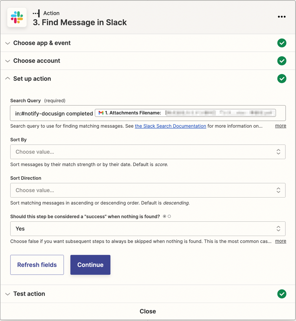Click green checkmark for Set up action
The height and width of the screenshot is (321, 296).
(282, 79)
